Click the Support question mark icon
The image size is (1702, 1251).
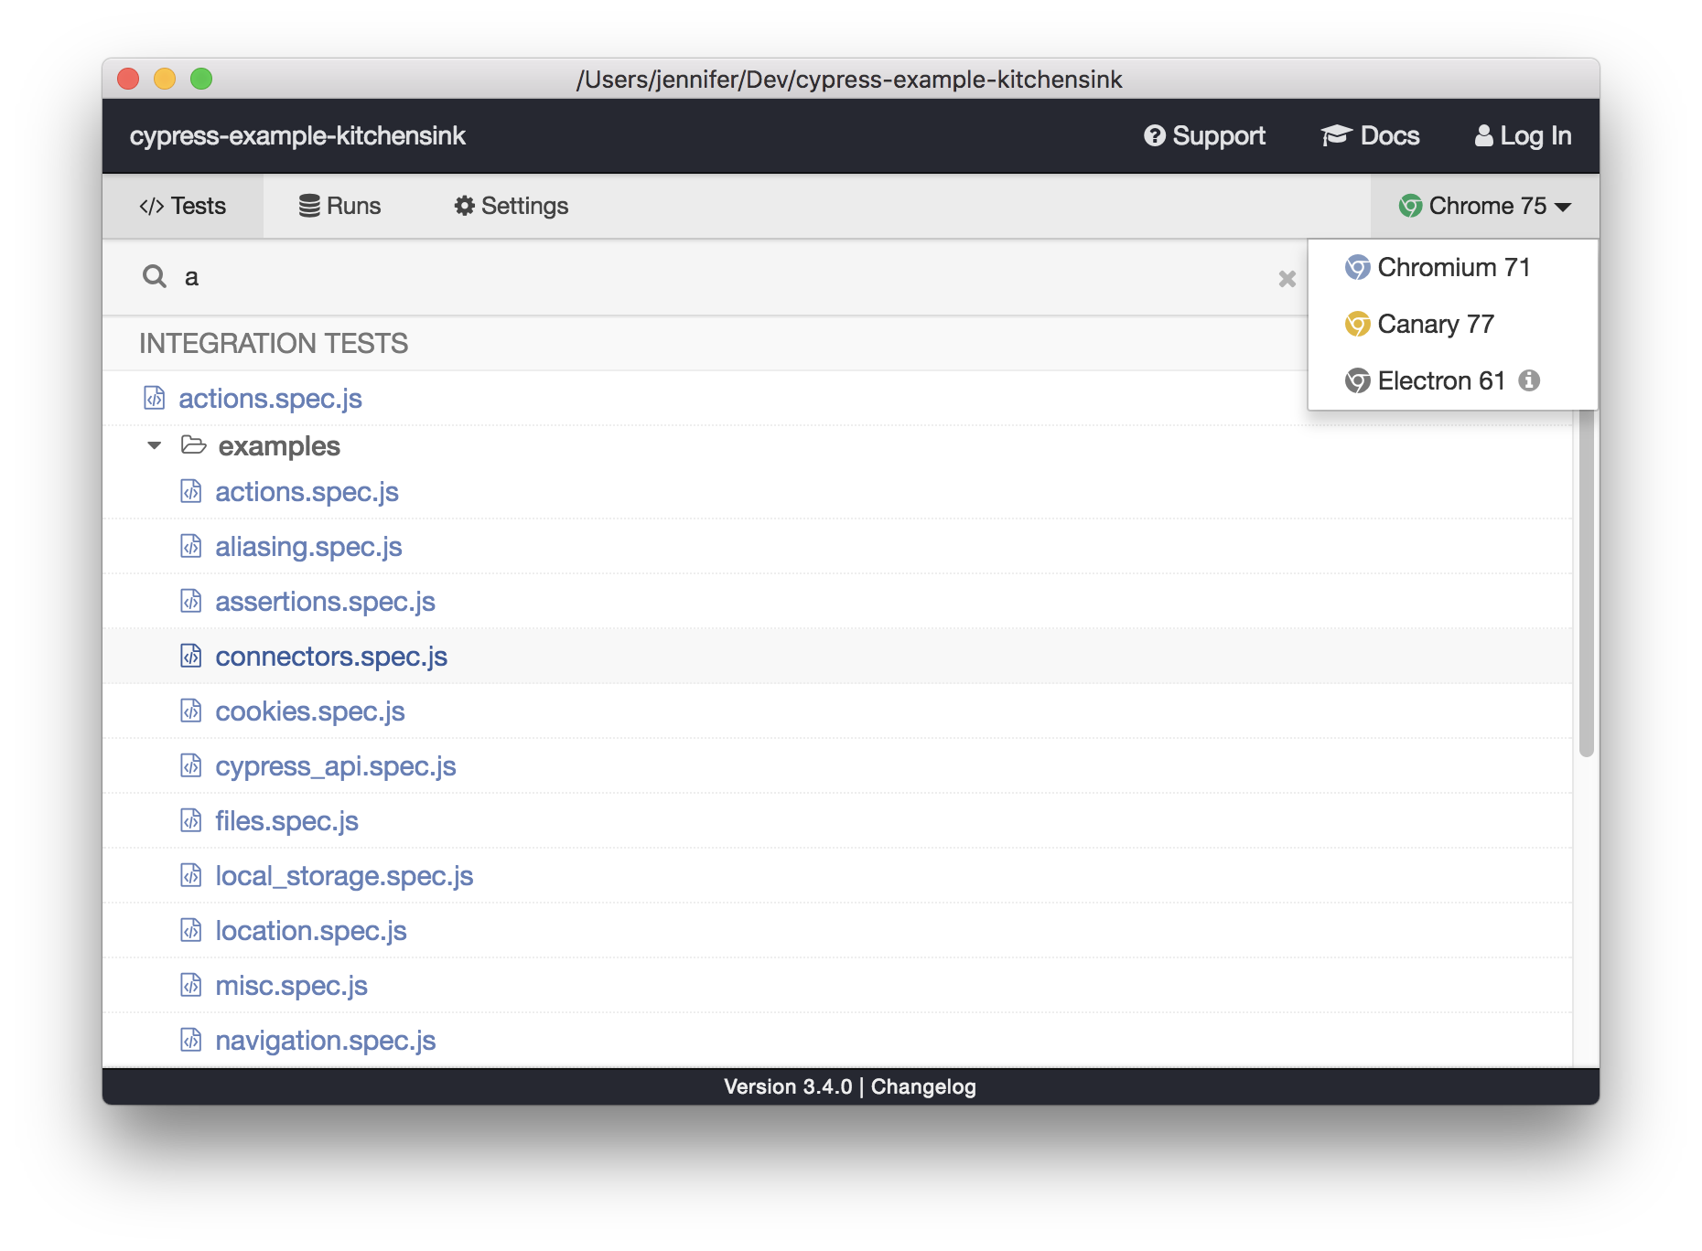coord(1155,135)
